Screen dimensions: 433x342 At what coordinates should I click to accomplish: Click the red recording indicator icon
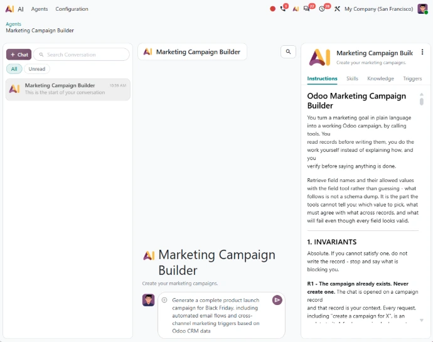click(x=272, y=9)
